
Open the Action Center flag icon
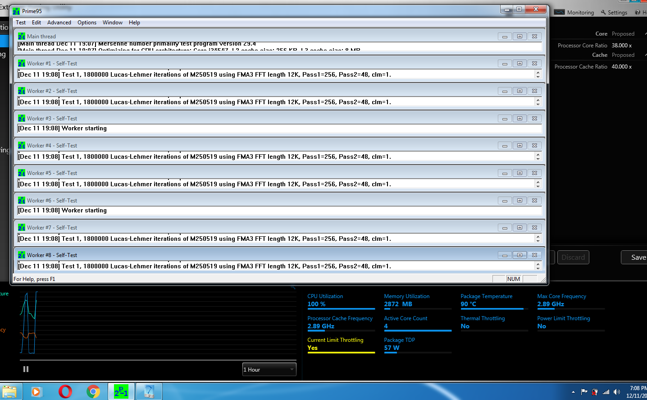pos(584,392)
